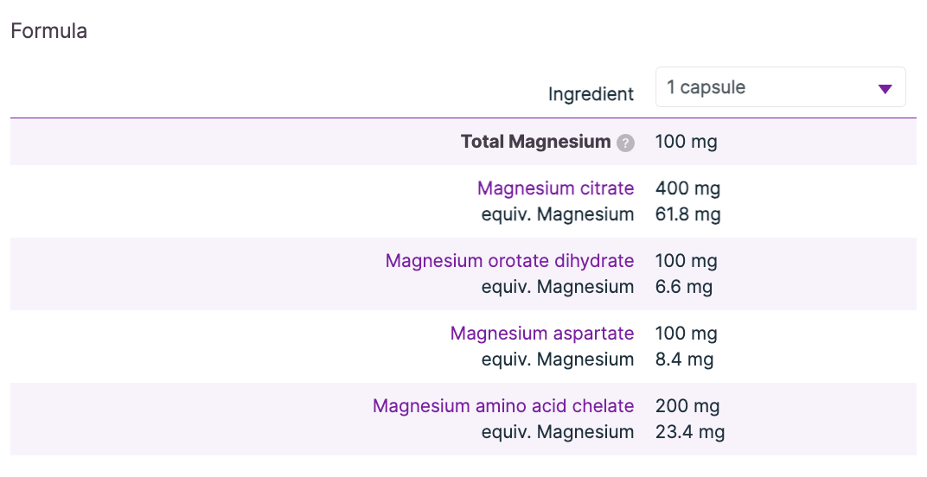The width and height of the screenshot is (927, 477).
Task: Click the 61.8 mg equivalent magnesium value
Action: (687, 214)
